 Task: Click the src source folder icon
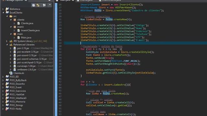click(11, 16)
